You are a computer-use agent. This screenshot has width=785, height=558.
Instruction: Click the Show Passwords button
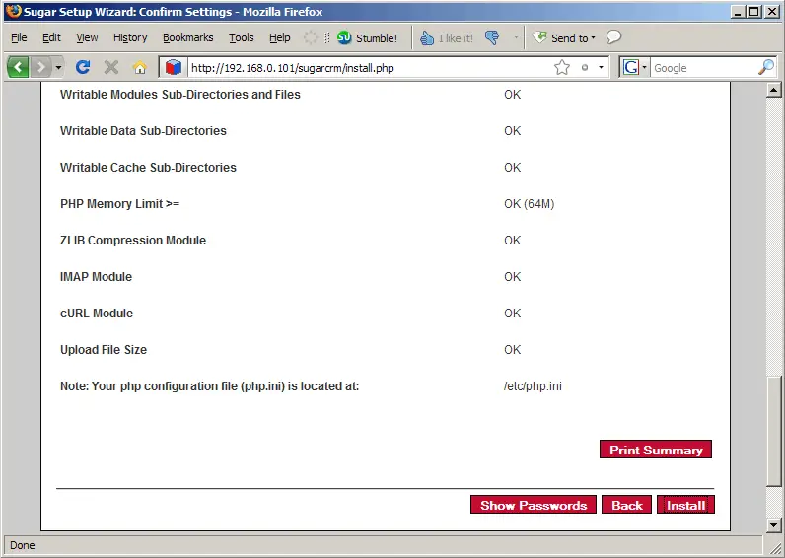coord(534,505)
